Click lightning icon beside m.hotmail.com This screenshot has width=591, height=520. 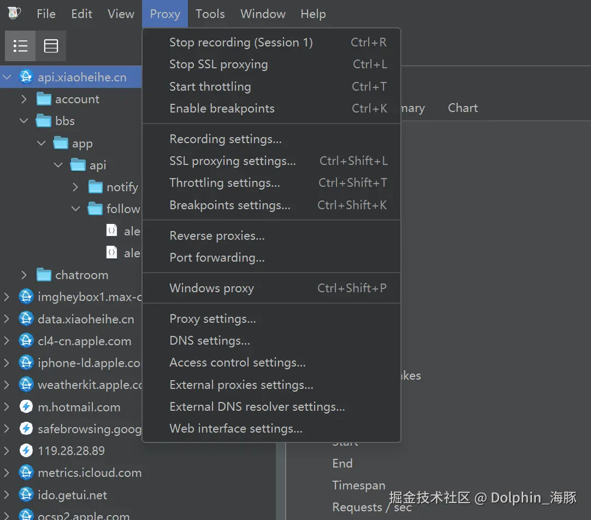[26, 406]
